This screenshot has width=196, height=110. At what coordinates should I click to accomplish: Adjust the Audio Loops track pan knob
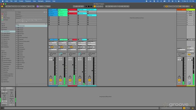[x=80, y=77]
